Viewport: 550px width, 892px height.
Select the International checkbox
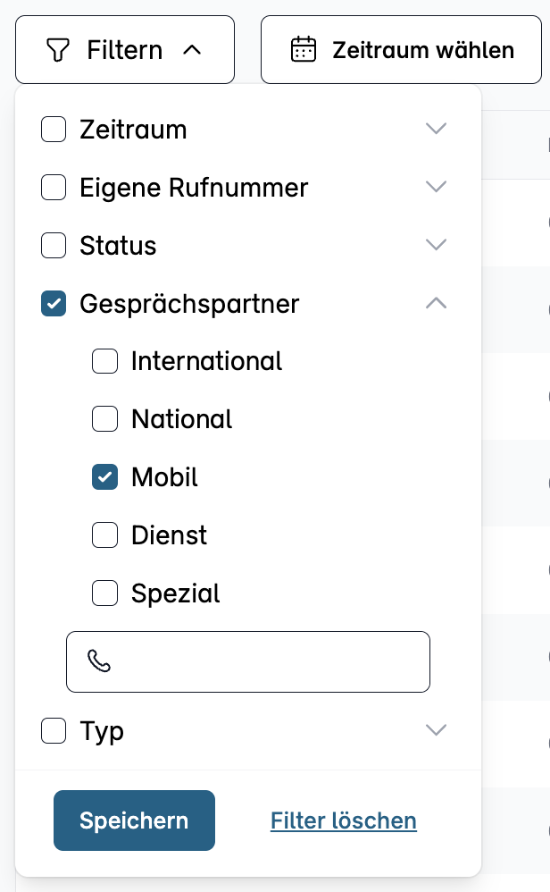pyautogui.click(x=105, y=361)
